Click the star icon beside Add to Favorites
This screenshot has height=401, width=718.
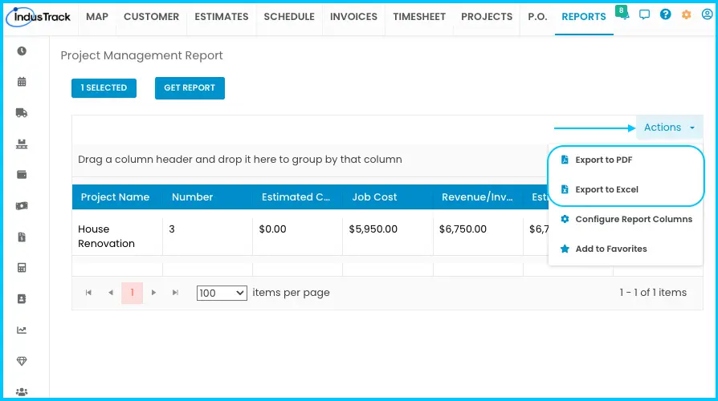pyautogui.click(x=565, y=249)
